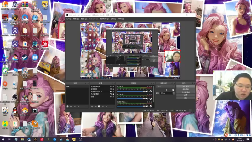Open the View menu in OBS

click(83, 19)
